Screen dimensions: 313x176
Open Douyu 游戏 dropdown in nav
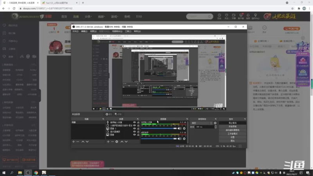coord(115,16)
